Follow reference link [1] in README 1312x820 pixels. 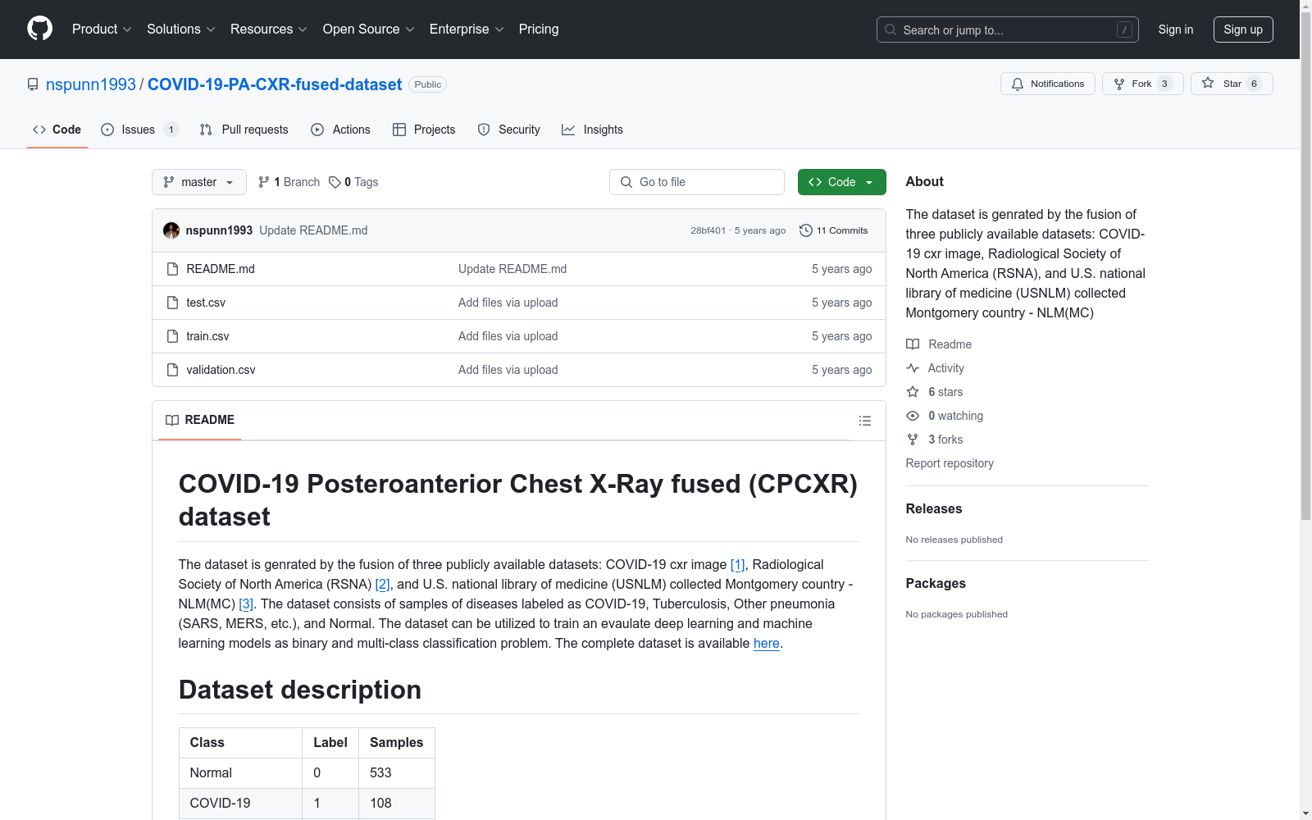(738, 564)
